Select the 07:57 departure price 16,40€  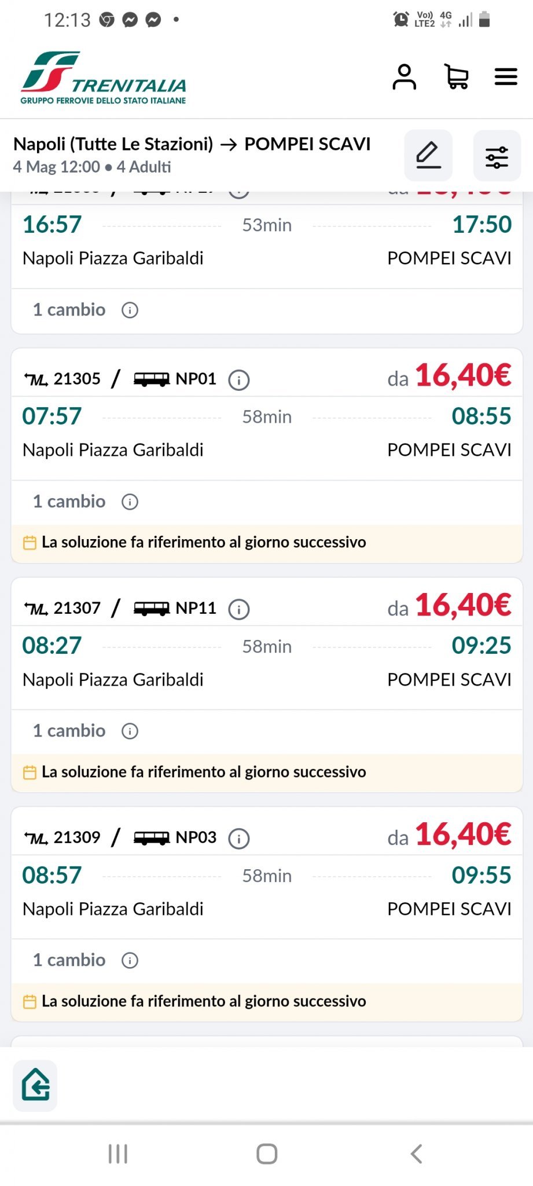pyautogui.click(x=462, y=376)
